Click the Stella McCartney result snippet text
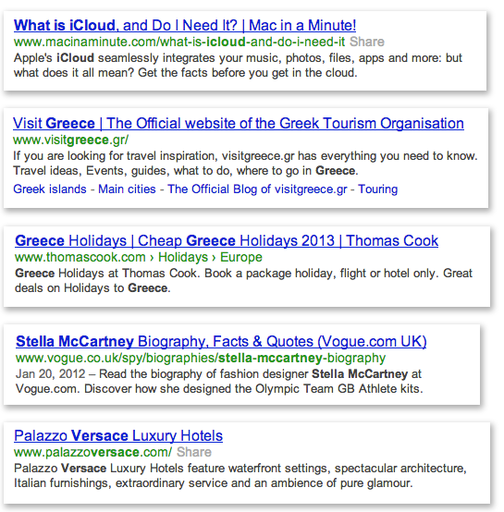This screenshot has height=512, width=504. click(x=219, y=382)
